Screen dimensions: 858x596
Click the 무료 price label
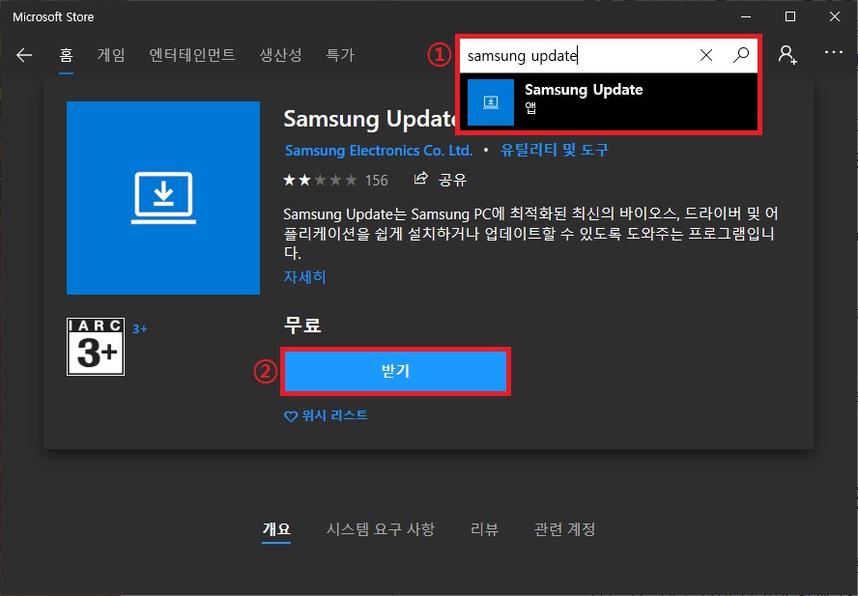tap(302, 326)
